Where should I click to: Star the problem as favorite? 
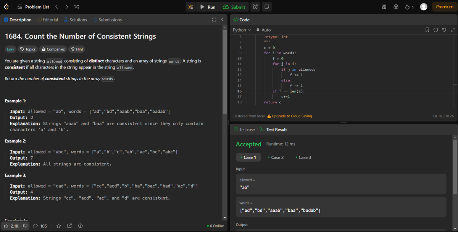(59, 226)
